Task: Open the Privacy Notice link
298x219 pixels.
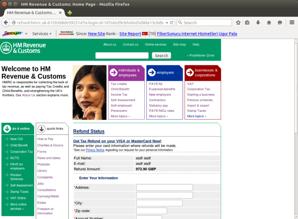Action: pyautogui.click(x=95, y=150)
